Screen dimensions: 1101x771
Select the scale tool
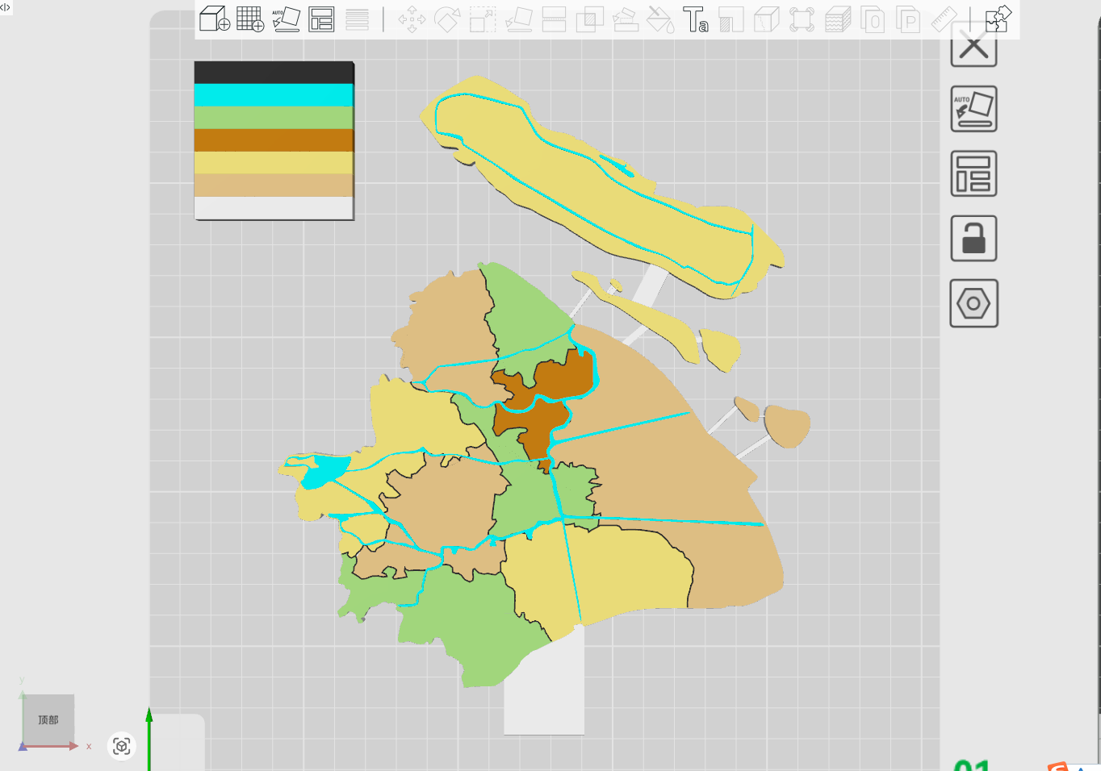[483, 19]
